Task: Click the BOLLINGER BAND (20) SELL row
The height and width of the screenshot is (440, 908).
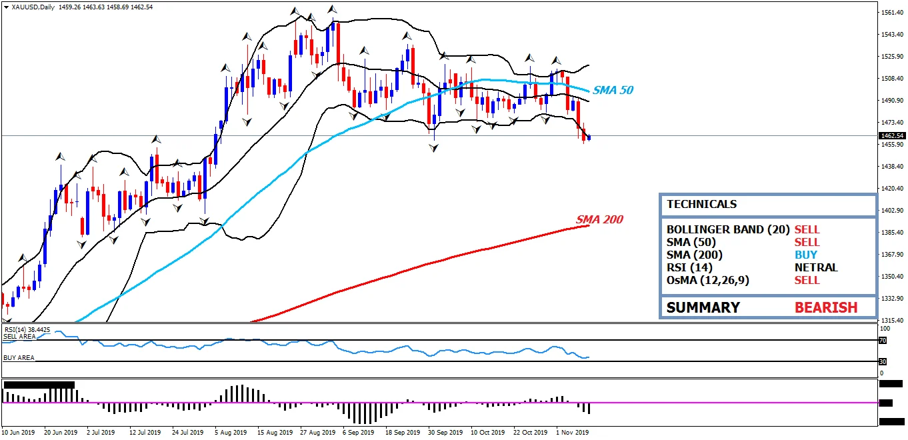Action: 743,229
